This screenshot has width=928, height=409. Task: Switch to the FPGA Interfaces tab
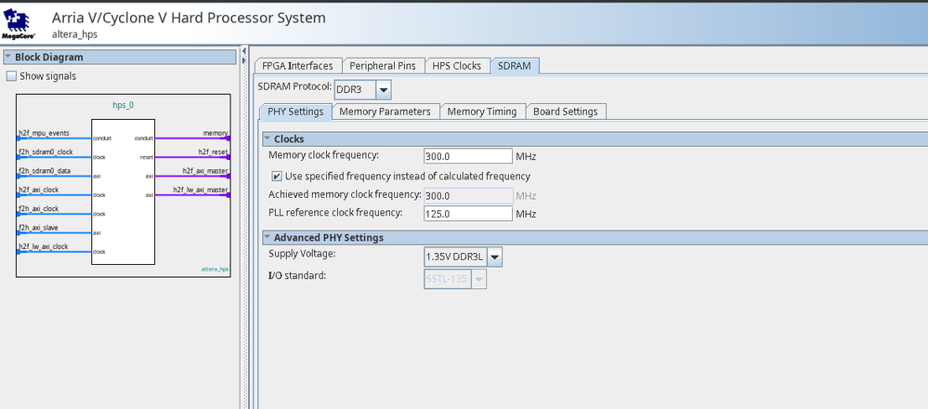click(297, 65)
